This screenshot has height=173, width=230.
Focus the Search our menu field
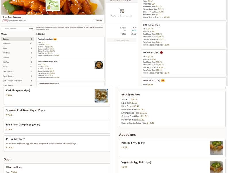click(15, 29)
